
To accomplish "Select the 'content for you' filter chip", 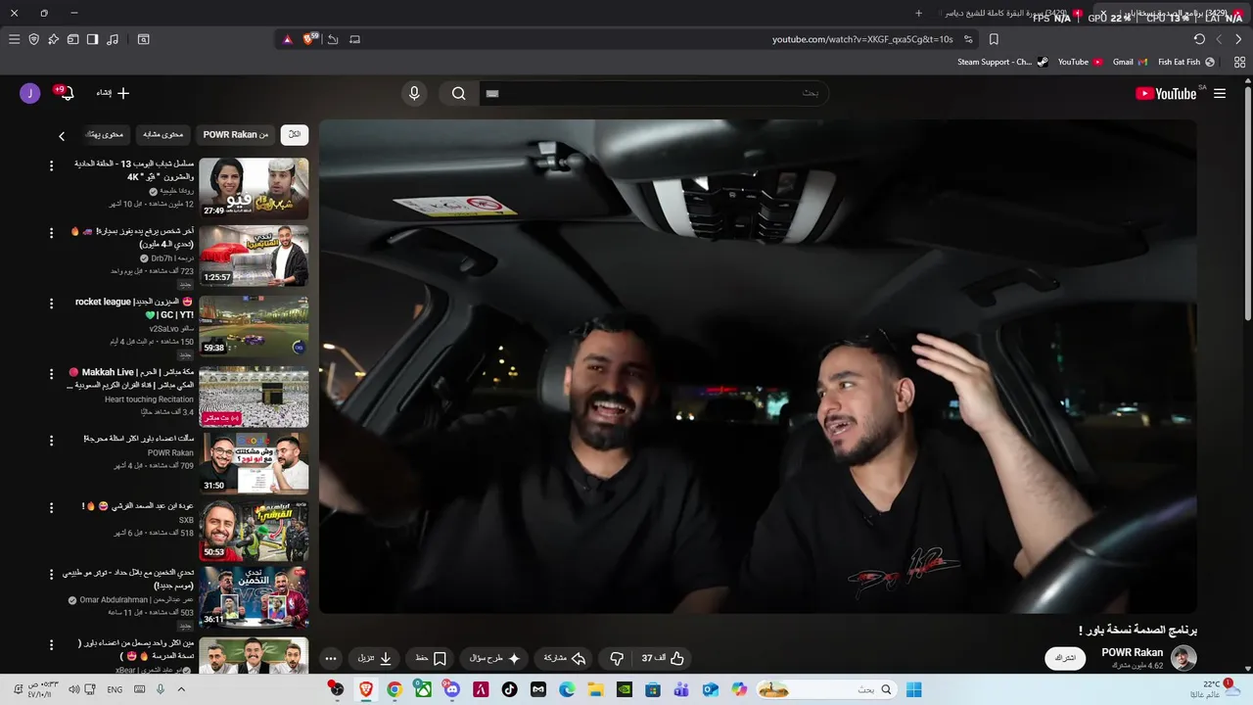I will point(105,134).
